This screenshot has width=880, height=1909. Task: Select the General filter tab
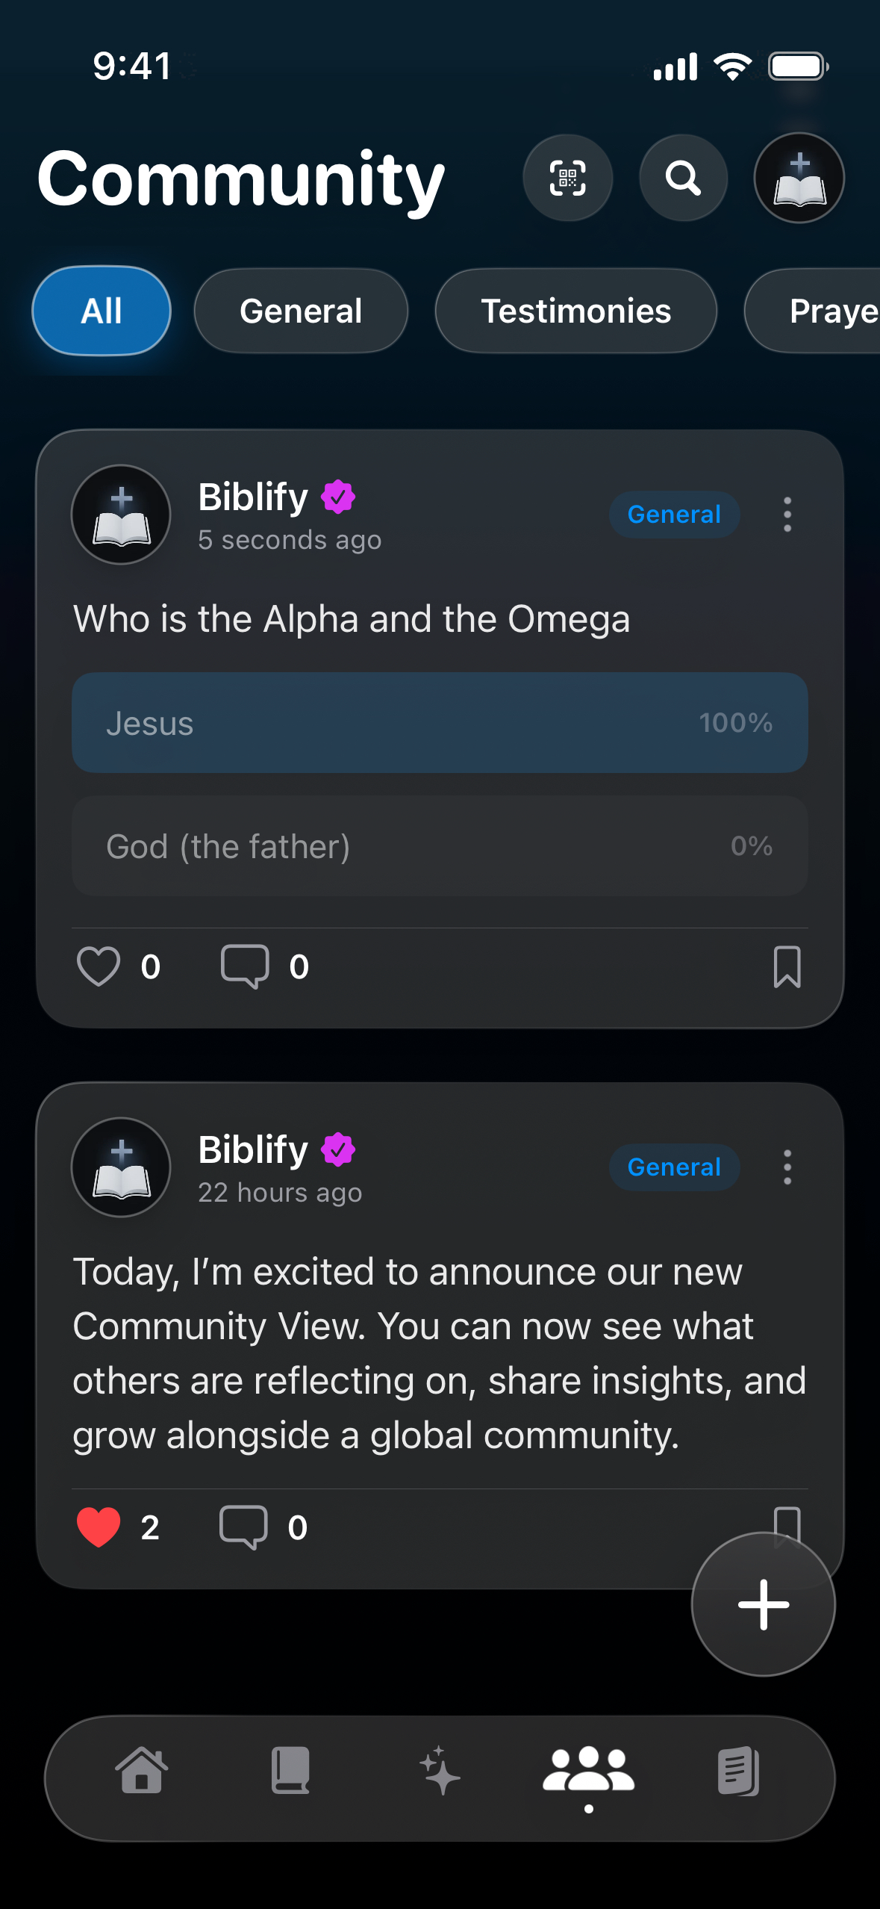click(x=301, y=311)
